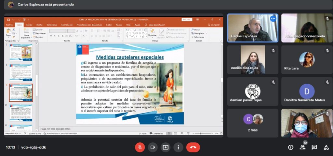Open the chat panel
Screen dimensions: 333x156
click(314, 147)
